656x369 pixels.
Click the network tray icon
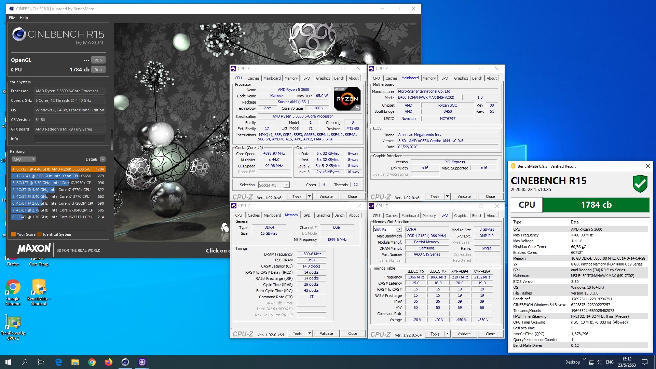click(x=592, y=362)
